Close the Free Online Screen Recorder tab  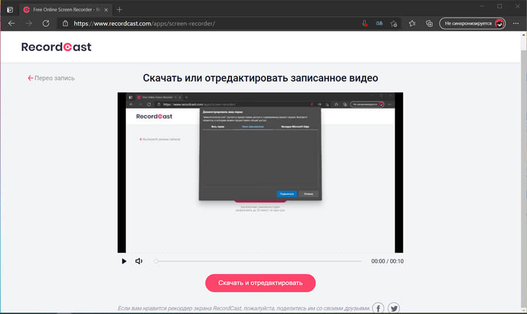[x=106, y=10]
